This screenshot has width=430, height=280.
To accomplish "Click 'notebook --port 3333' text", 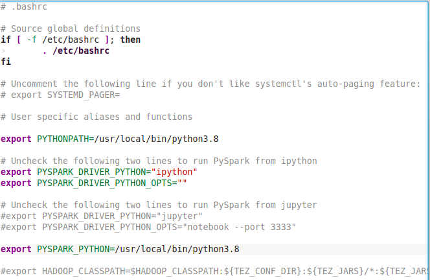I will click(240, 227).
